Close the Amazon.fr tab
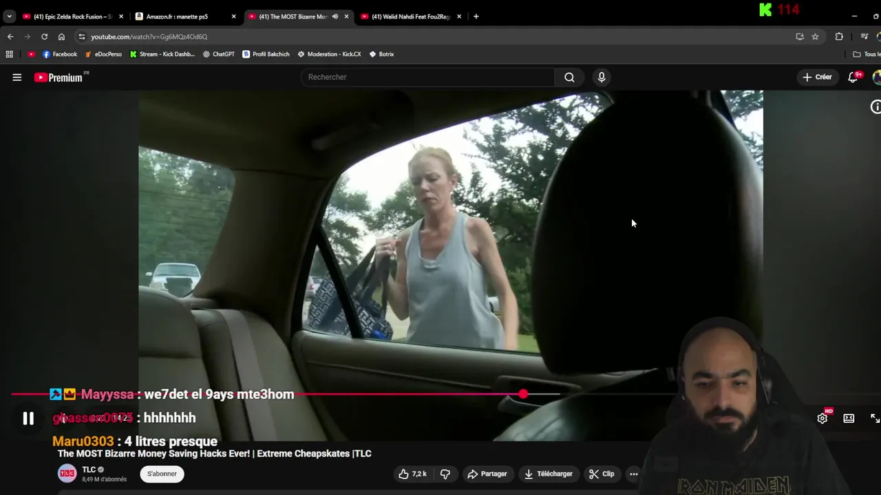The image size is (881, 495). coord(233,16)
